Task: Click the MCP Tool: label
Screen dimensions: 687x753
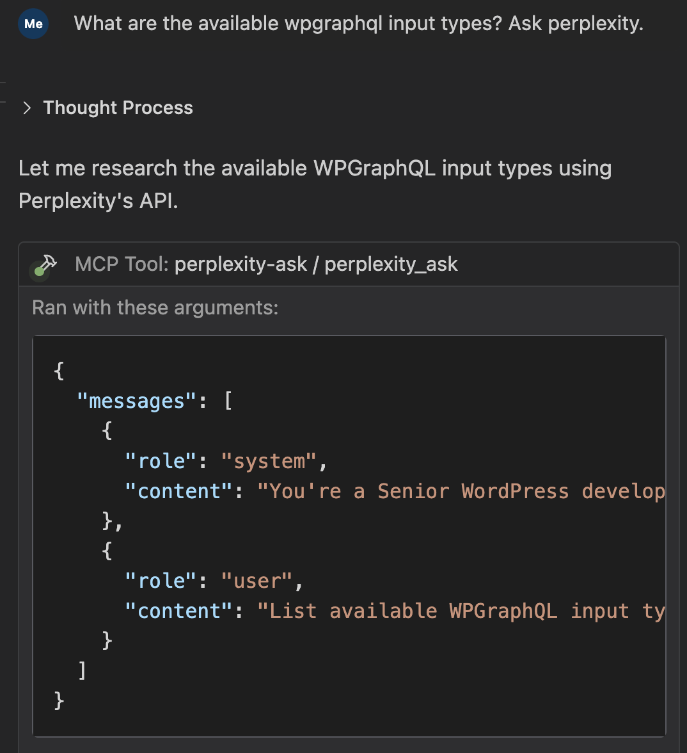Action: (122, 264)
